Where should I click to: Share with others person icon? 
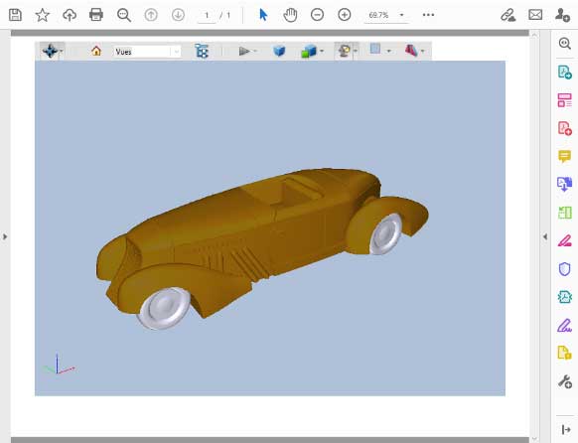[562, 15]
